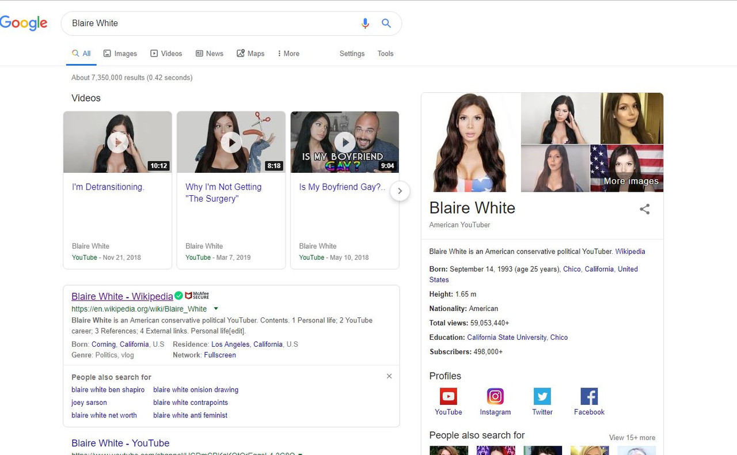Click the McAfee Secure badge
Viewport: 737px width, 455px height.
point(197,295)
